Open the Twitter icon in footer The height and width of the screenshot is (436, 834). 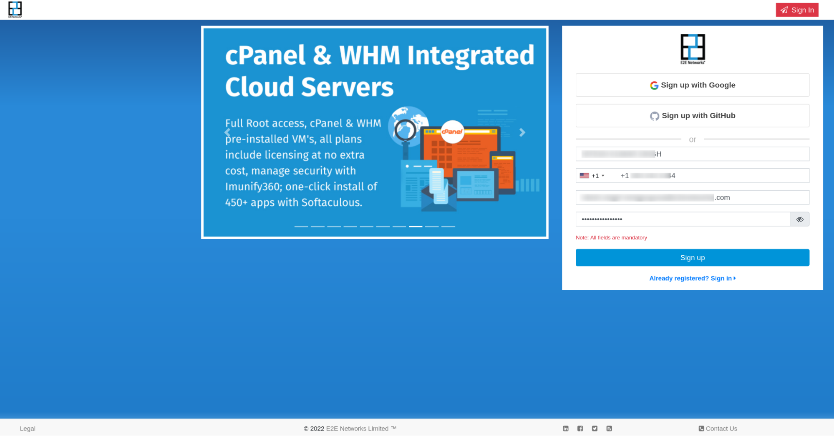(595, 429)
